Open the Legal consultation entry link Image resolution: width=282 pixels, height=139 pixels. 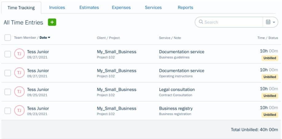(177, 89)
